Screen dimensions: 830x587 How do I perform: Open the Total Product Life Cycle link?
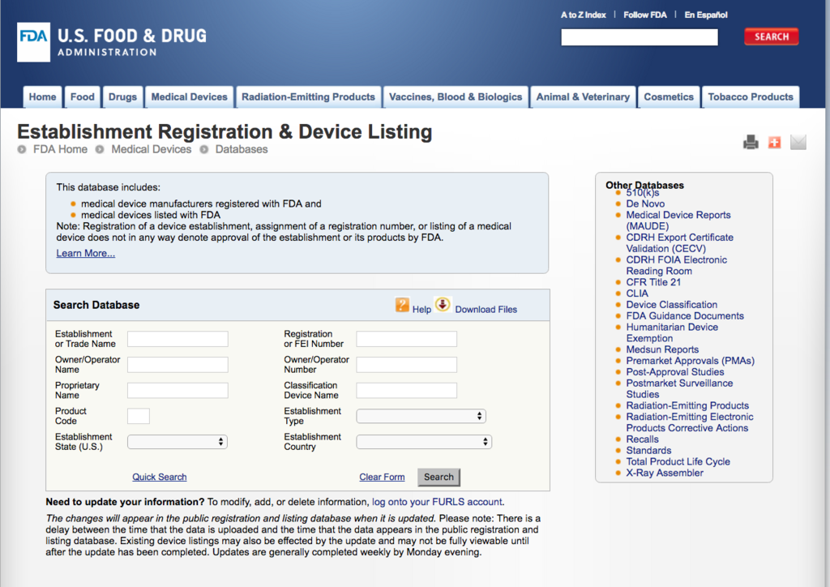[678, 461]
